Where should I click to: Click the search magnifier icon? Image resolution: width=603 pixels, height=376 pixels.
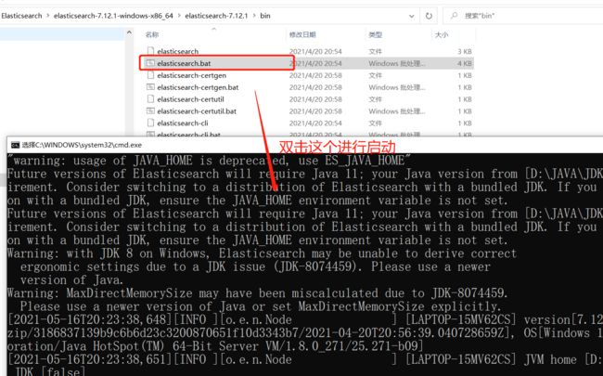[455, 16]
